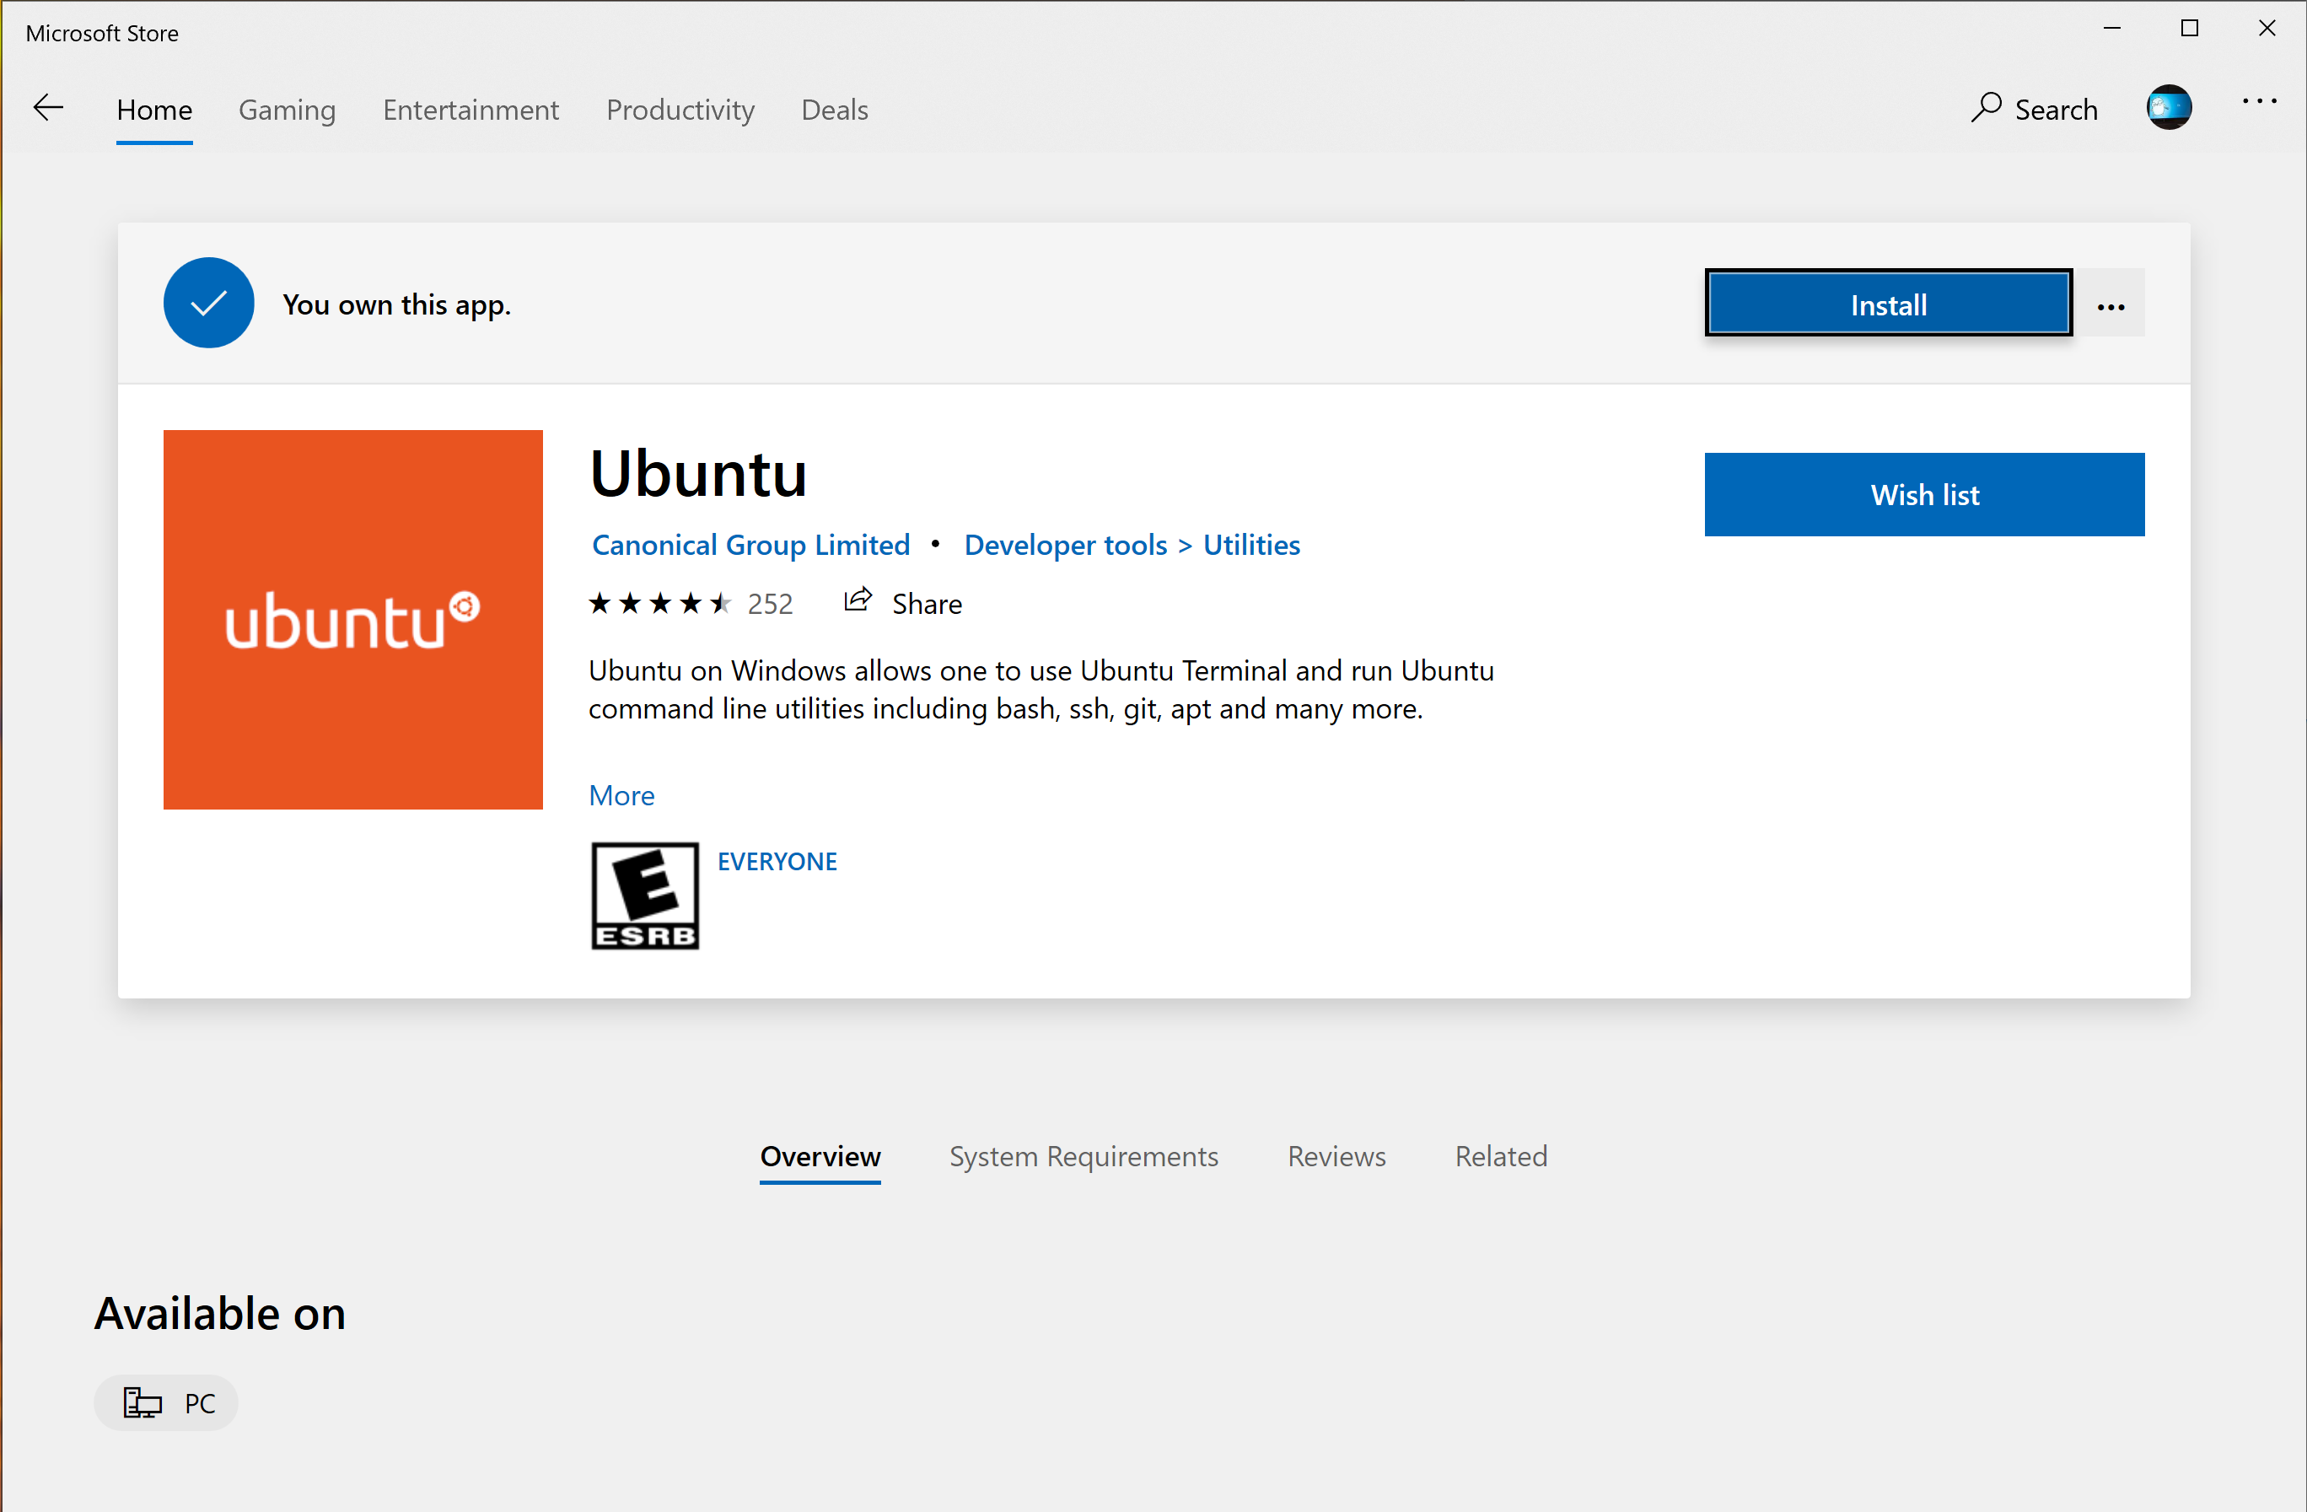This screenshot has width=2307, height=1512.
Task: Add Ubuntu to Wish list
Action: [x=1924, y=494]
